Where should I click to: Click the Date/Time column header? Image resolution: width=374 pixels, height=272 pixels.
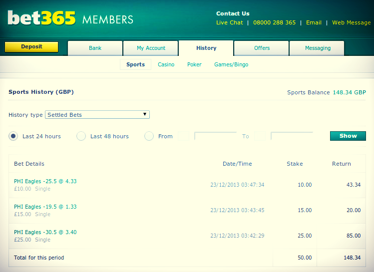(x=237, y=164)
